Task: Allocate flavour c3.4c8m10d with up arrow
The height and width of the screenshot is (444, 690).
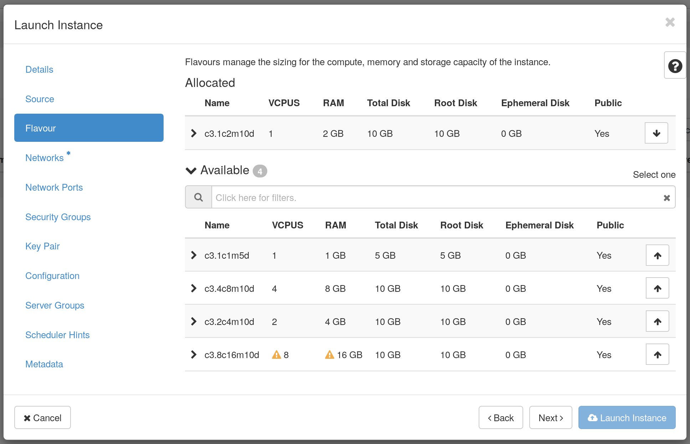Action: [657, 288]
